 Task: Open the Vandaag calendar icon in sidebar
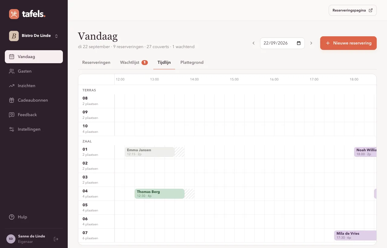(12, 57)
